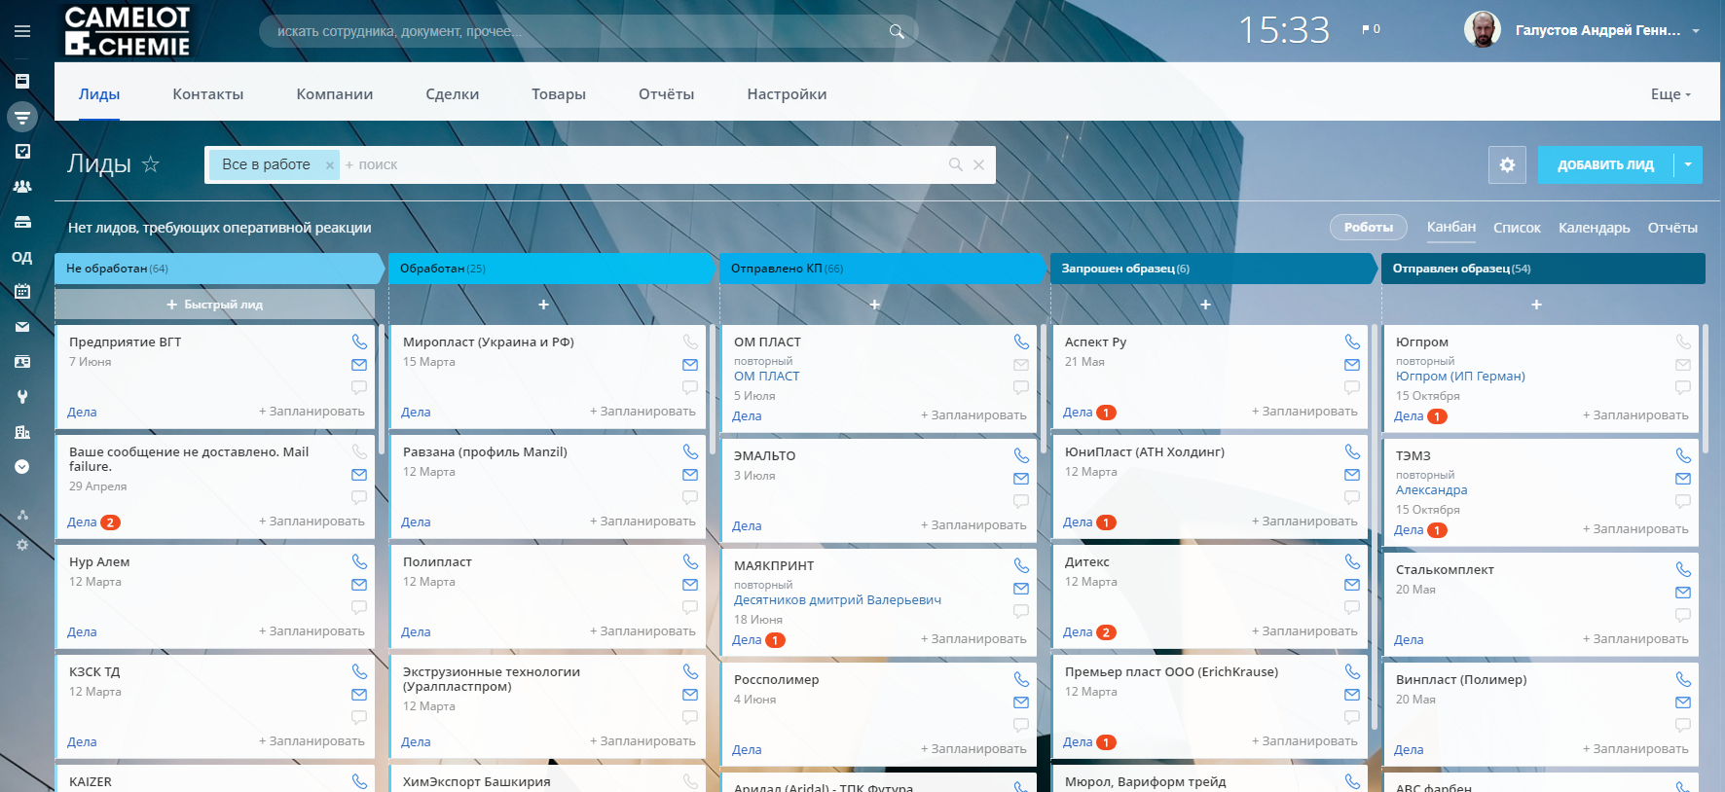Open Дела on the Нур Алем card

[x=82, y=632]
